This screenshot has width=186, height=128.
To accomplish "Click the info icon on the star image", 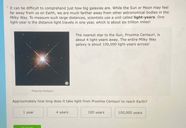I will (x=67, y=83).
